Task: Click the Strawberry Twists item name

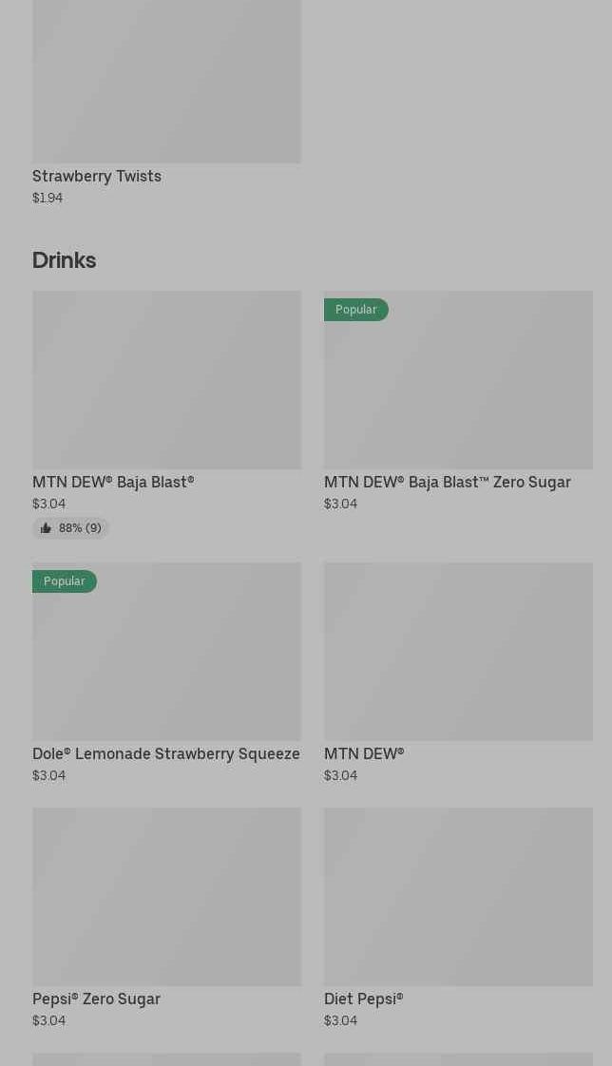Action: pyautogui.click(x=97, y=176)
